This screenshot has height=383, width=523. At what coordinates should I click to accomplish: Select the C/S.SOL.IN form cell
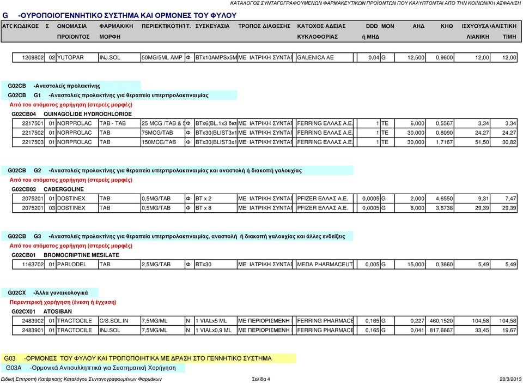pos(120,321)
